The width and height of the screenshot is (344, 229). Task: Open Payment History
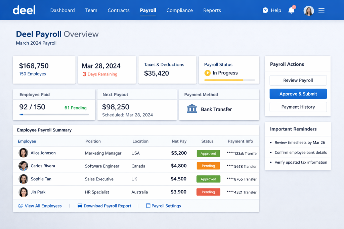[x=298, y=107]
